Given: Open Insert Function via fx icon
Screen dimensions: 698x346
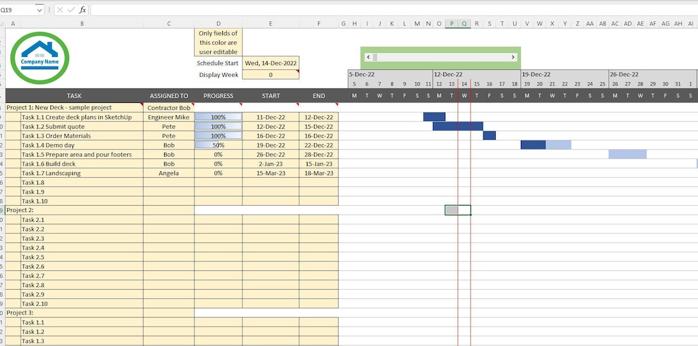Looking at the screenshot, I should point(82,10).
